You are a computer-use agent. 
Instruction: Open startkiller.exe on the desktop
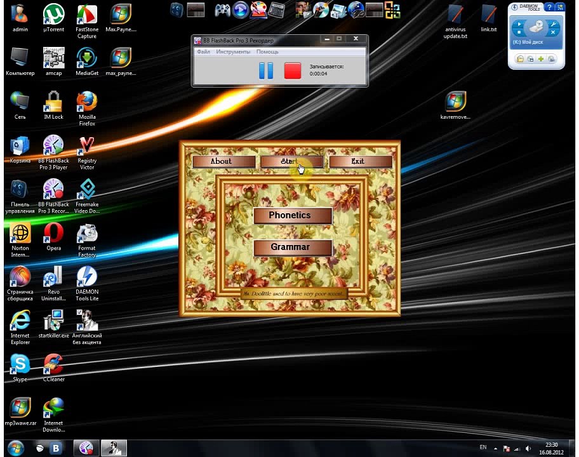[x=53, y=324]
